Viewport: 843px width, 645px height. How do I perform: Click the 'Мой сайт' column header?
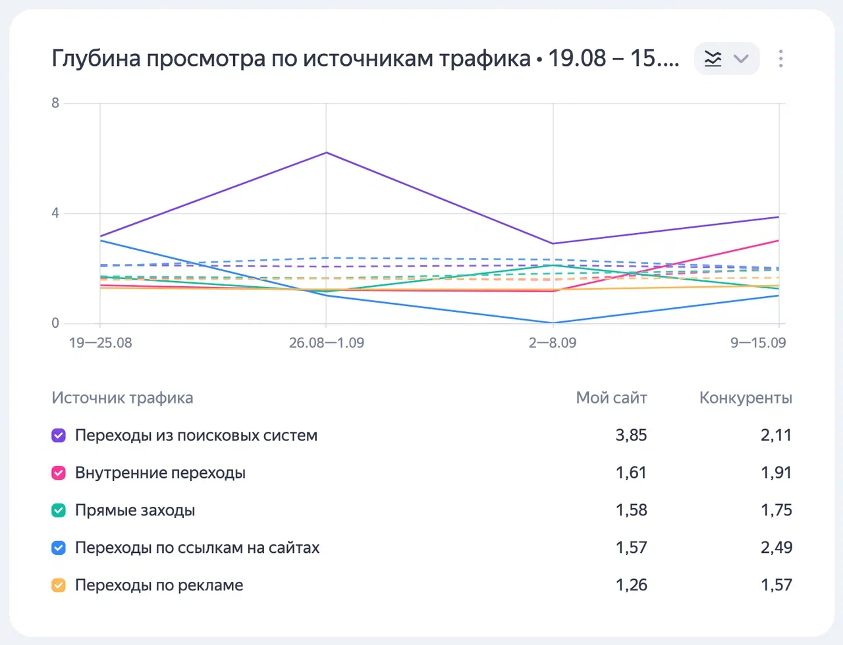[x=611, y=398]
